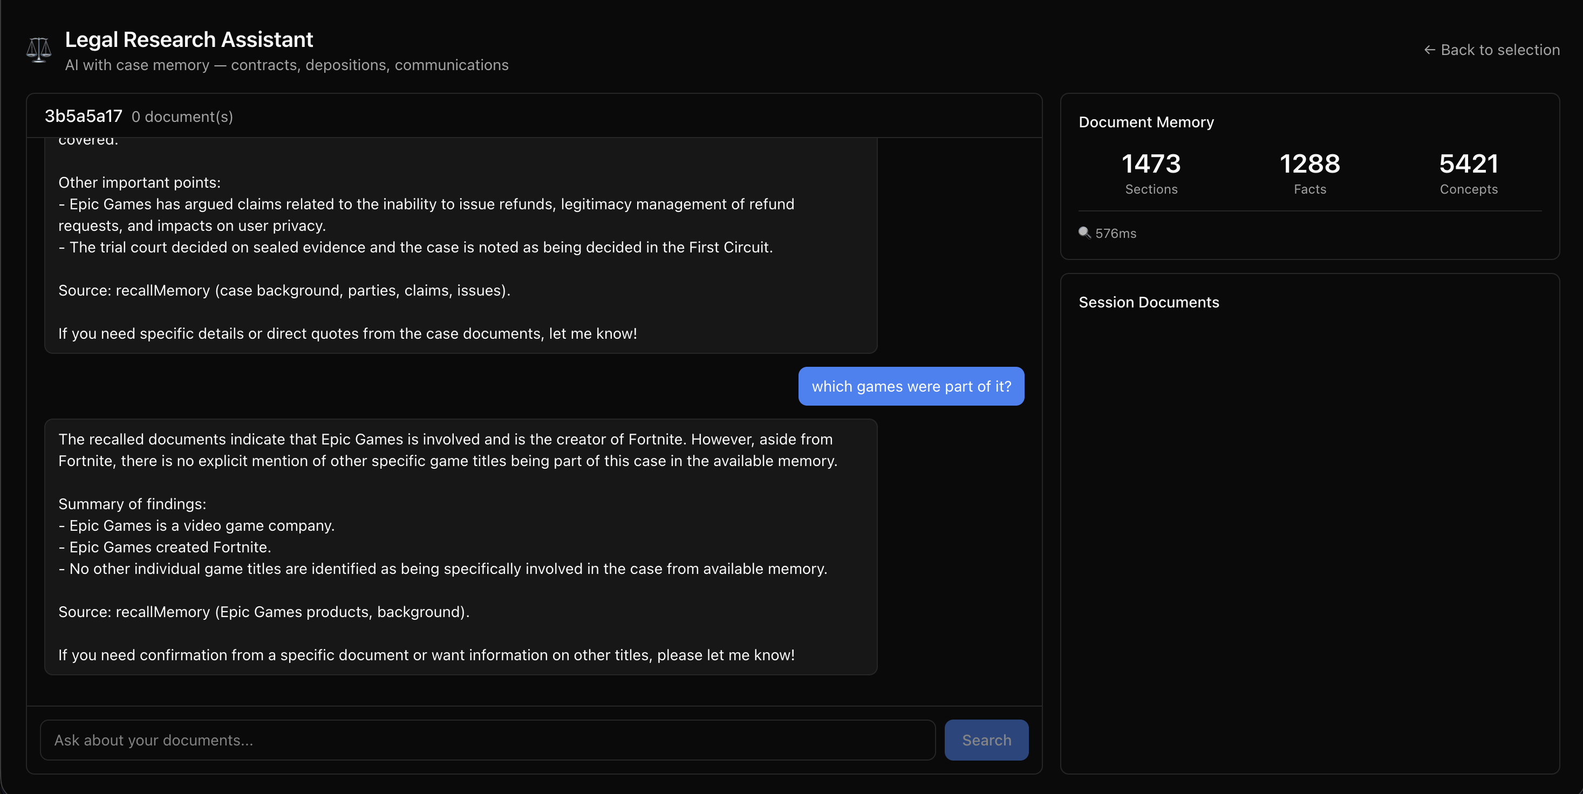Click the 0 document(s) counter
The width and height of the screenshot is (1583, 794).
pyautogui.click(x=182, y=117)
